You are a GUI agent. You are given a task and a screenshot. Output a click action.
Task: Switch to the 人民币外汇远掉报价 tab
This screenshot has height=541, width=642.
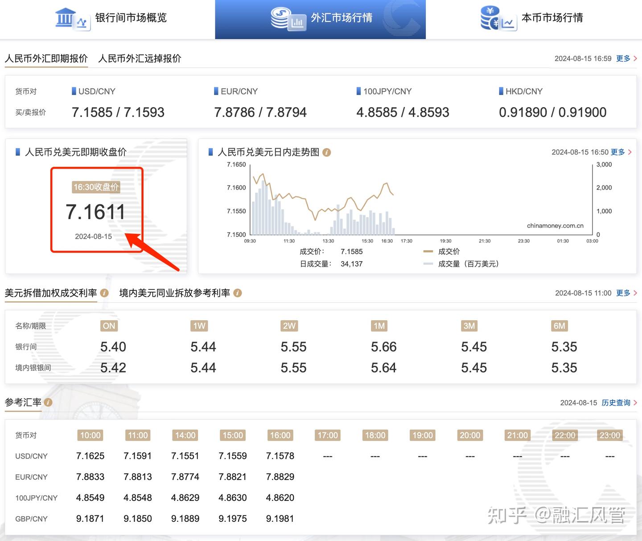pyautogui.click(x=139, y=58)
